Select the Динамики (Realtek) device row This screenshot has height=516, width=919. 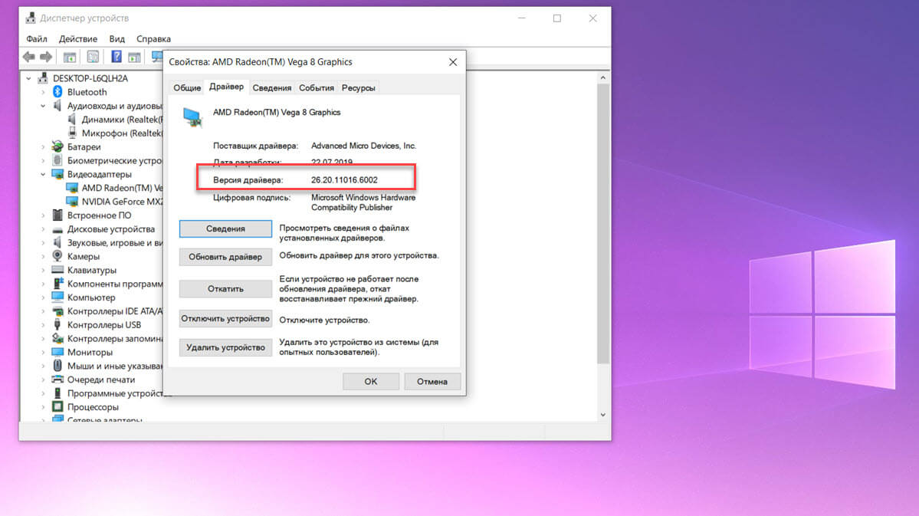[x=114, y=119]
